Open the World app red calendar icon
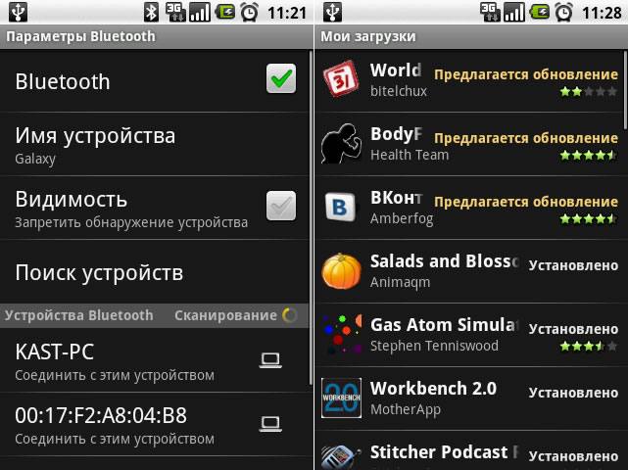 pyautogui.click(x=341, y=79)
